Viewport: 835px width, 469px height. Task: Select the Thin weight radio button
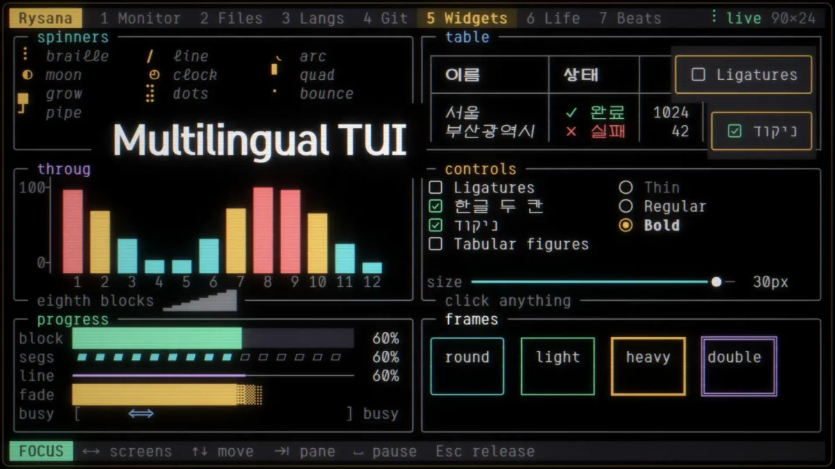tap(626, 187)
